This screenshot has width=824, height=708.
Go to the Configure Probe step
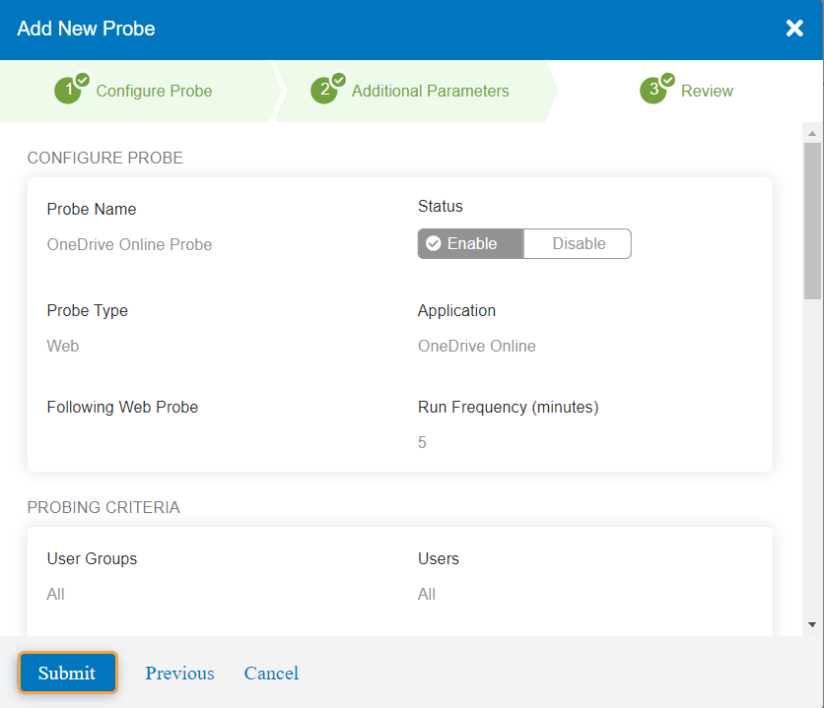153,91
